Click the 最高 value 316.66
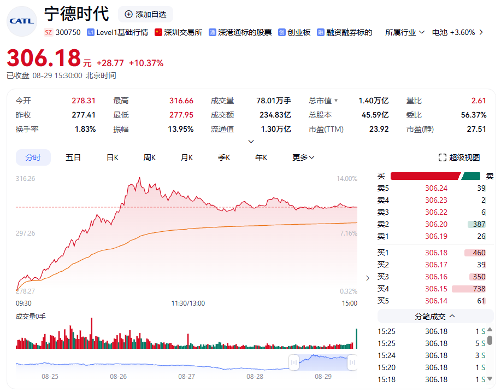501x392 pixels. tap(181, 101)
